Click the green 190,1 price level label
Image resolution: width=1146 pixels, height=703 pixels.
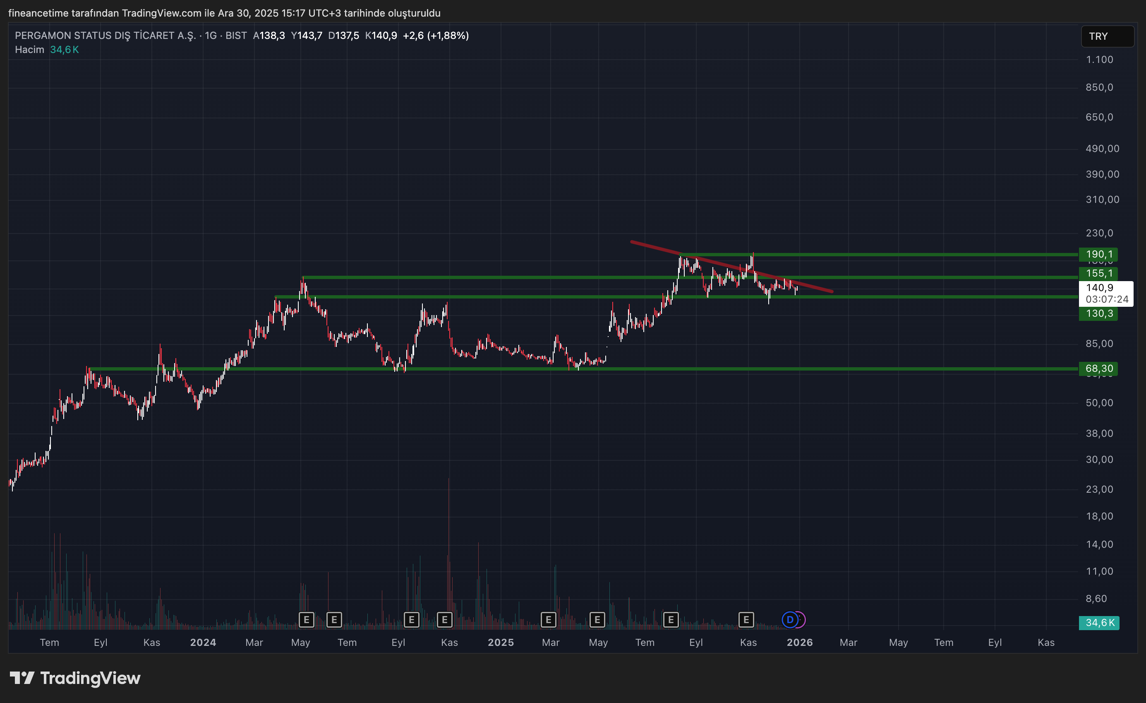click(x=1098, y=254)
